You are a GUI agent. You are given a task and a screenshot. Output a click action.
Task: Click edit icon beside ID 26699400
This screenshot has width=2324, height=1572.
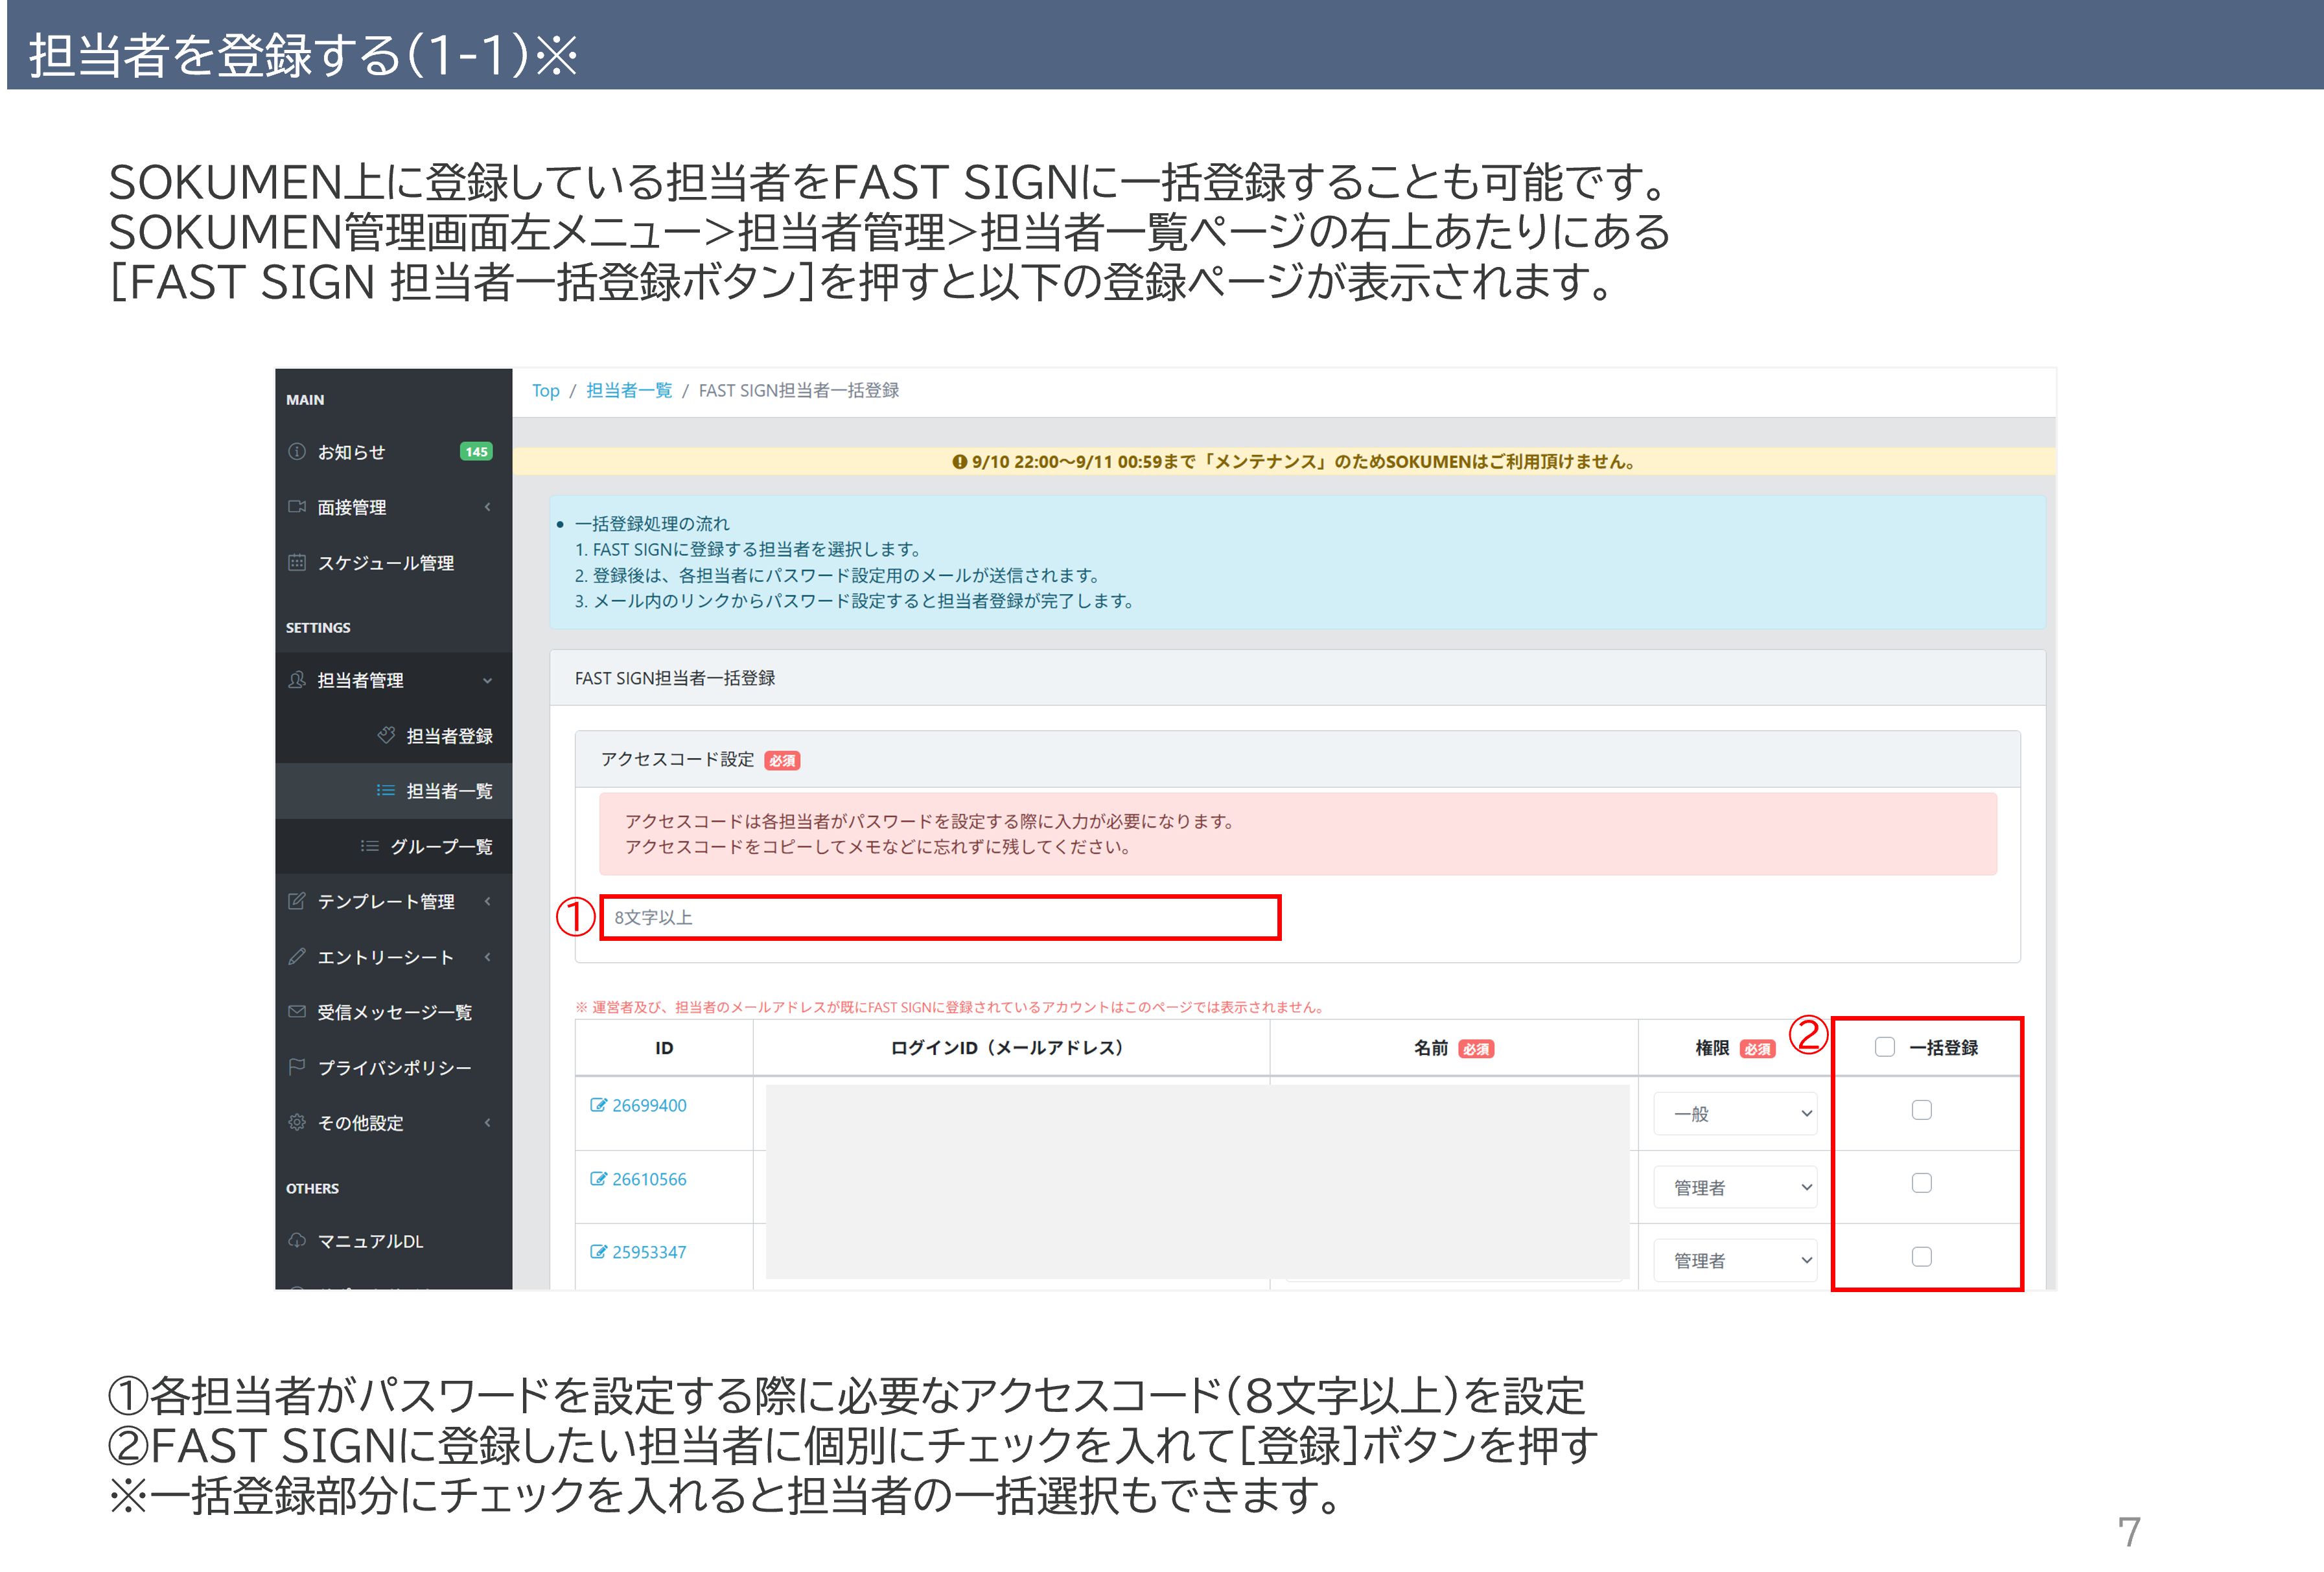(598, 1105)
